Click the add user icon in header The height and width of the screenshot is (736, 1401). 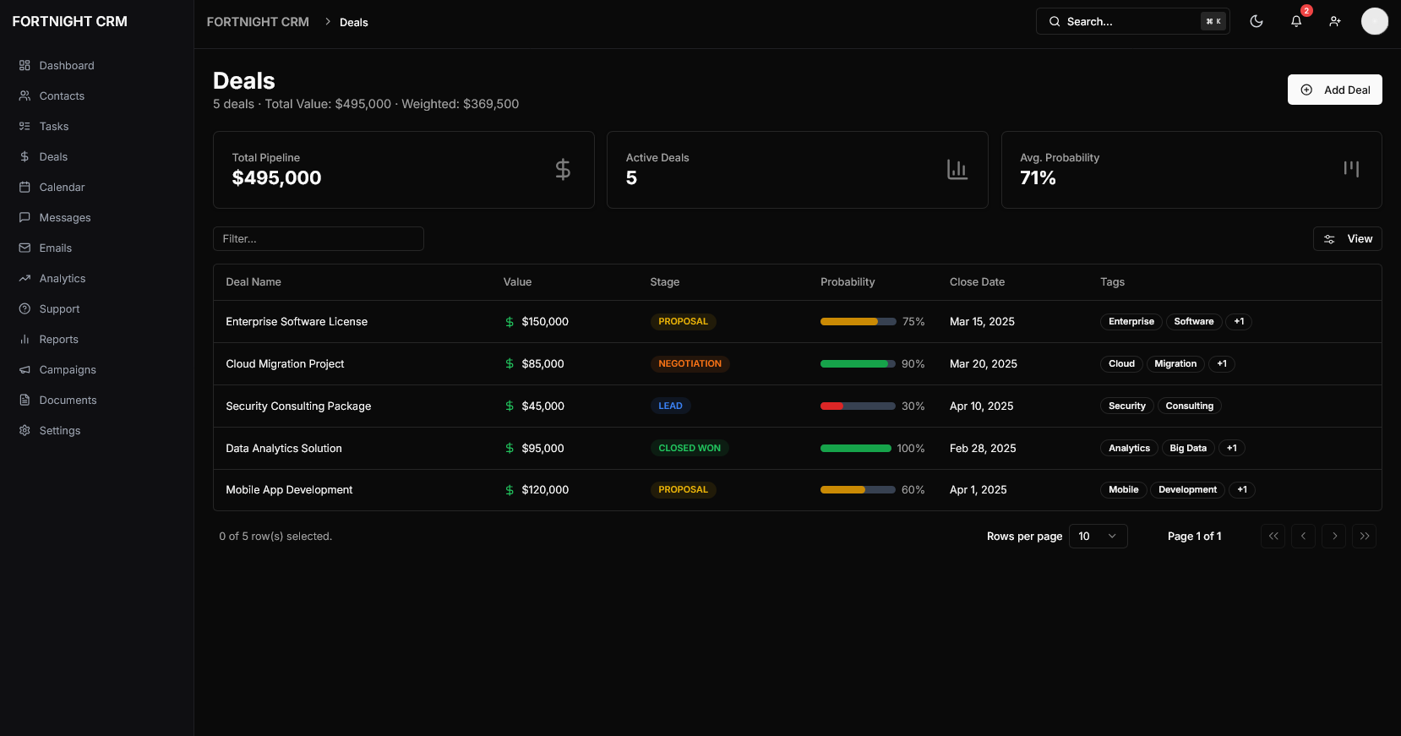tap(1335, 21)
